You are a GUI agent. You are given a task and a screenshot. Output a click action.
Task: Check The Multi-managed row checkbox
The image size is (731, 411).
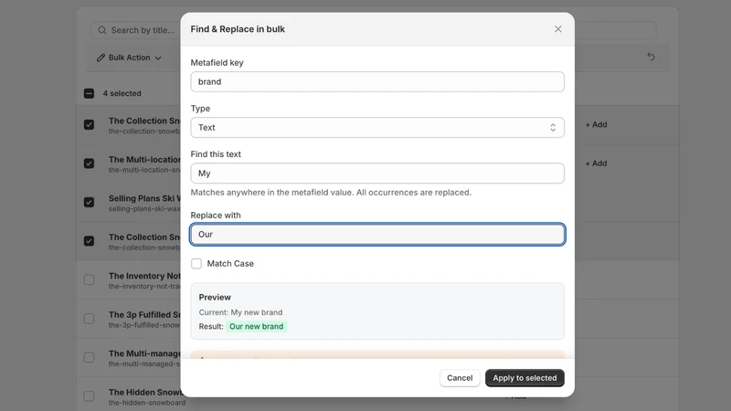click(89, 357)
